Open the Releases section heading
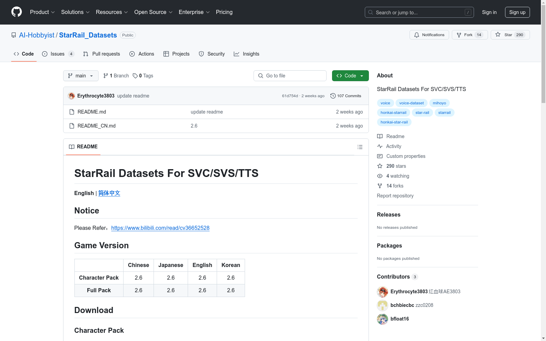The image size is (546, 341). pyautogui.click(x=389, y=214)
